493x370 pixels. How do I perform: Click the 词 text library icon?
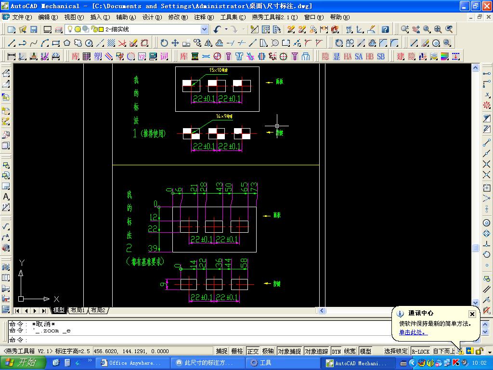(x=164, y=56)
